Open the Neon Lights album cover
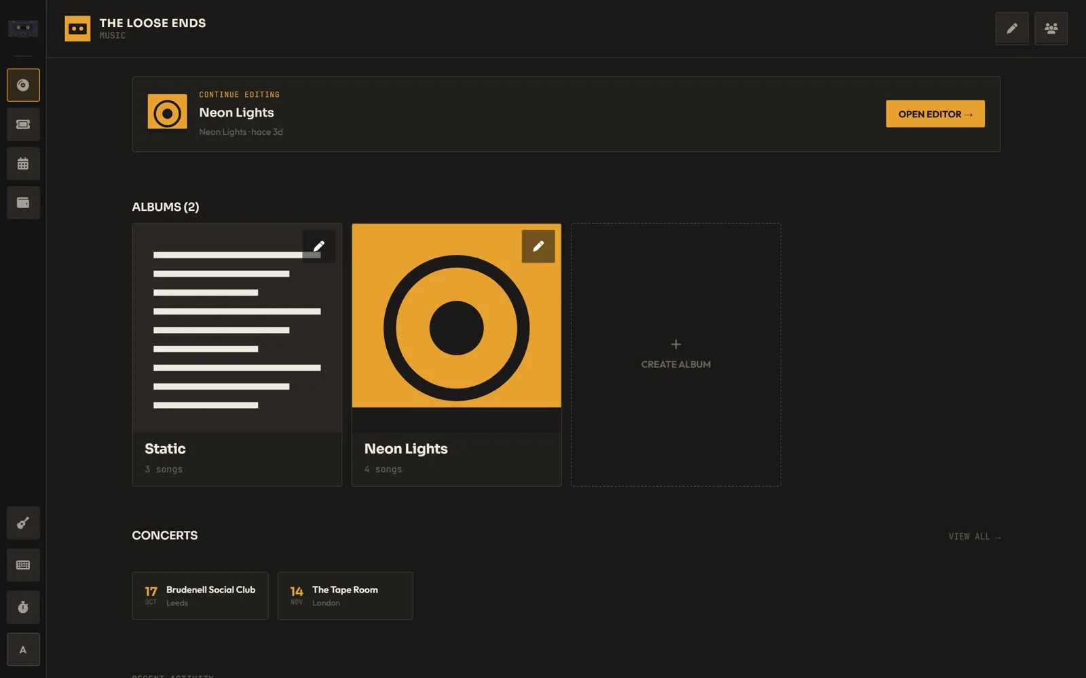 (457, 328)
